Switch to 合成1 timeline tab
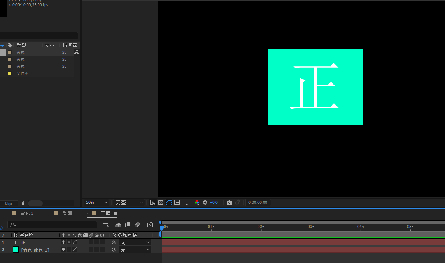This screenshot has height=263, width=445. tap(27, 213)
